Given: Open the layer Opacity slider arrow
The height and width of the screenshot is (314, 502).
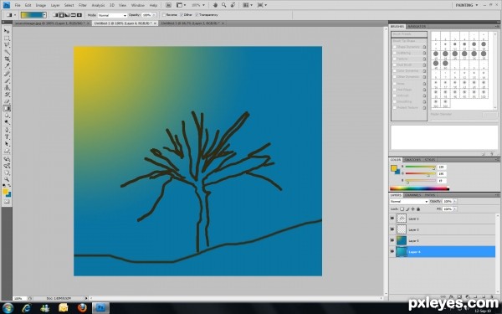Looking at the screenshot, I should (455, 202).
